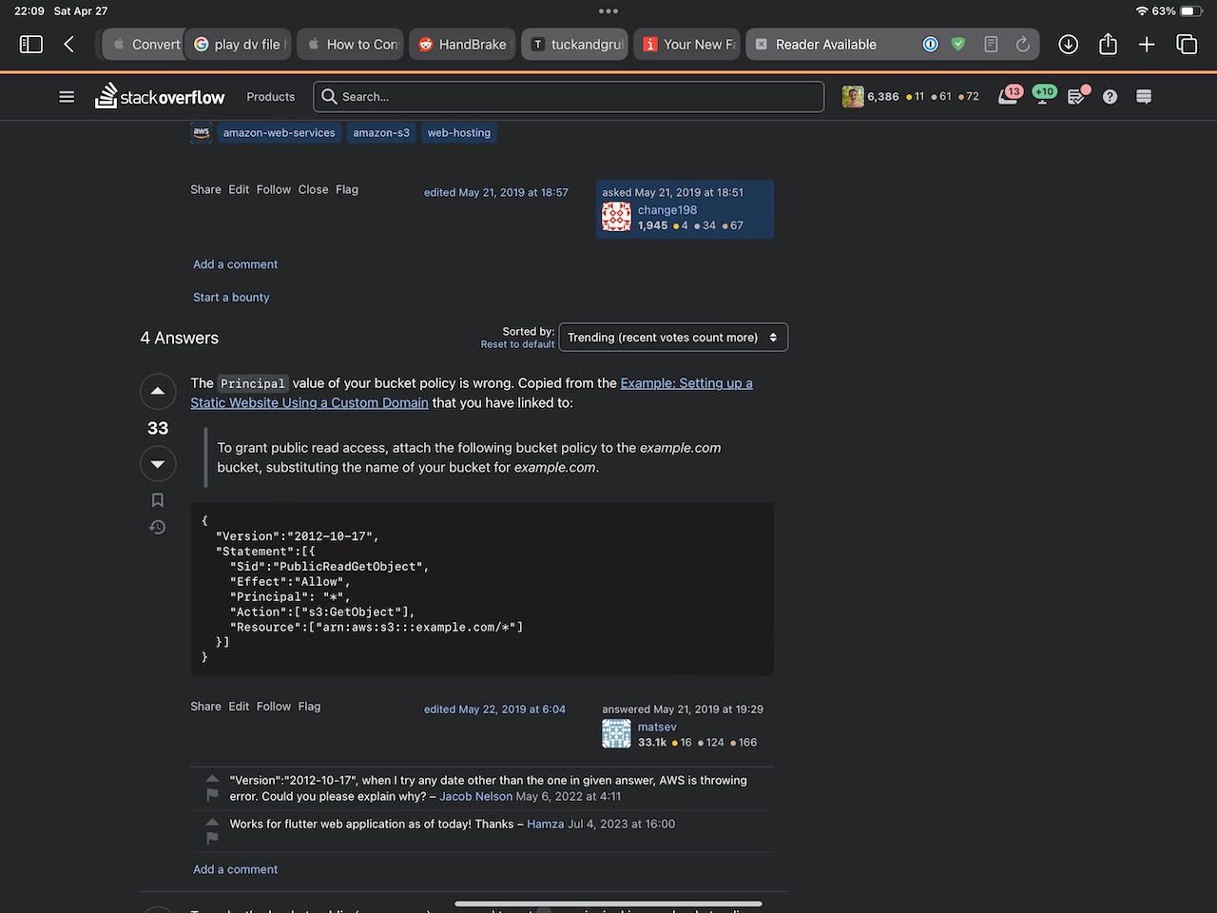
Task: Show the answer's activity history
Action: click(x=158, y=527)
